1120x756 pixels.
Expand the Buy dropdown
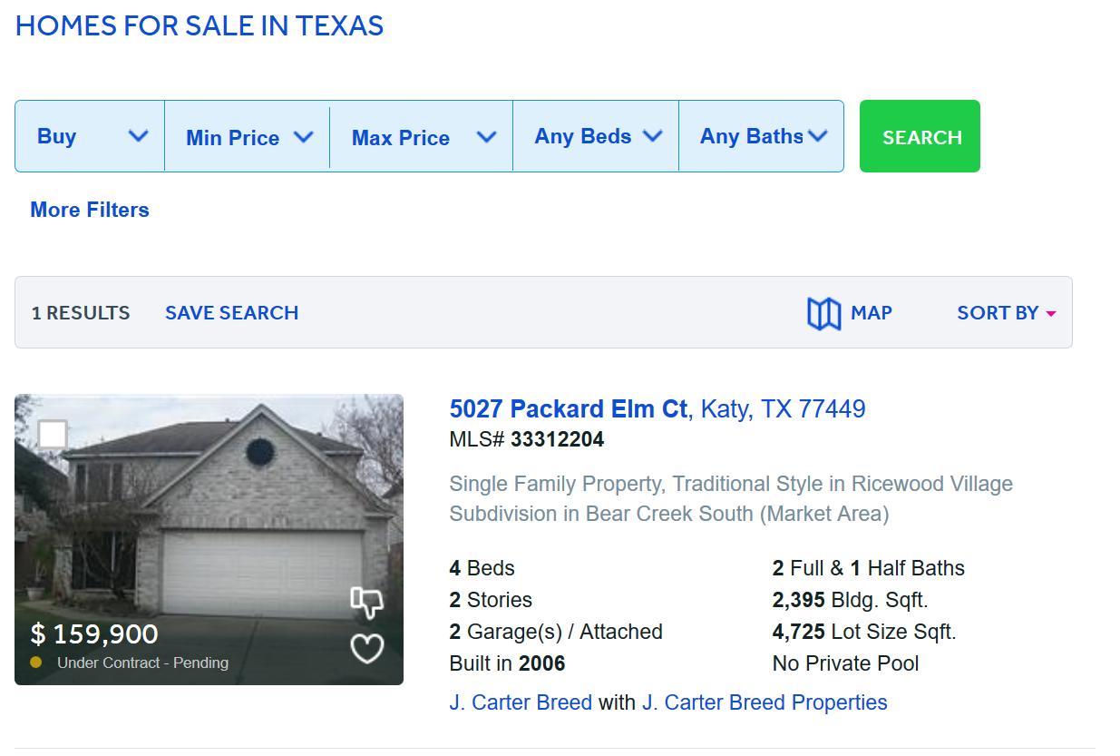point(90,136)
